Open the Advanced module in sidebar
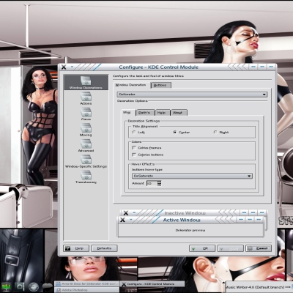 [86, 146]
